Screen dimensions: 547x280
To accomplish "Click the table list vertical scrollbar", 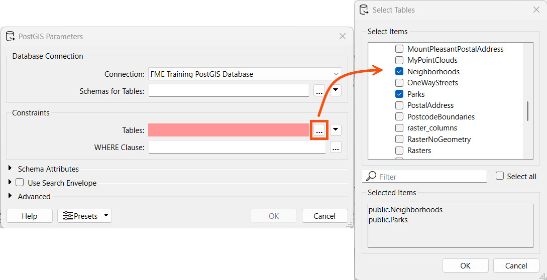I will (527, 111).
